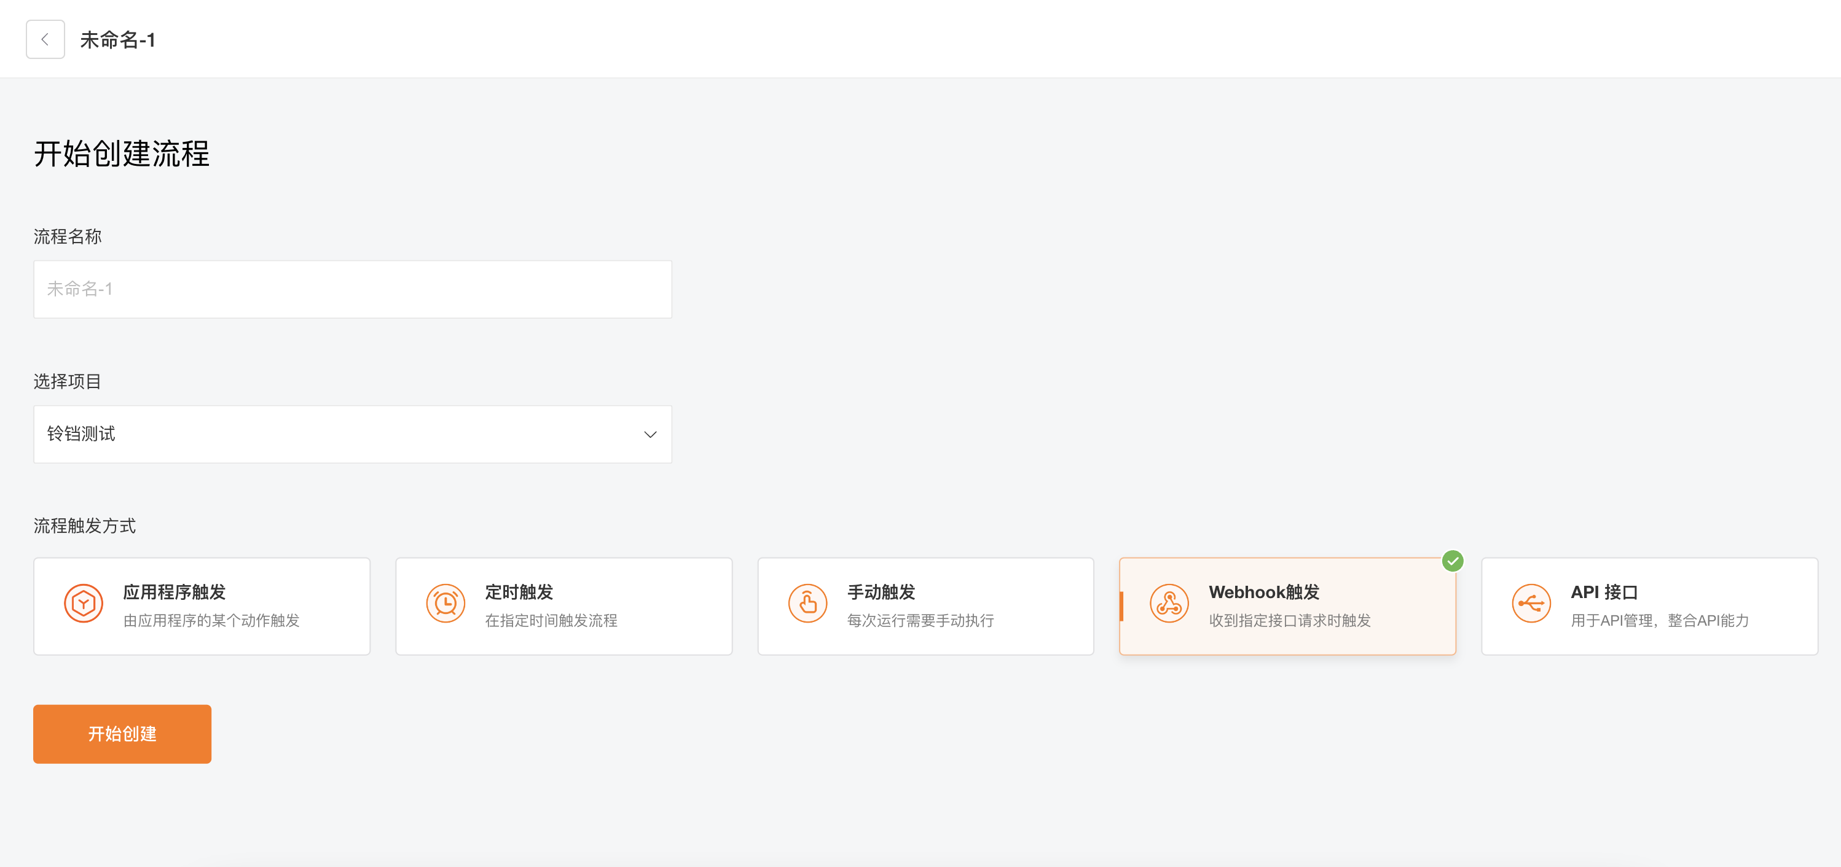Choose the 手动触发 trigger option
Viewport: 1841px width, 867px height.
(925, 606)
